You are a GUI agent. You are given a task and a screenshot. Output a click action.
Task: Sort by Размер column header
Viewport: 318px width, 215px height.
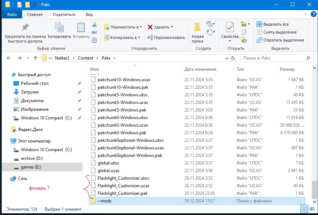287,69
